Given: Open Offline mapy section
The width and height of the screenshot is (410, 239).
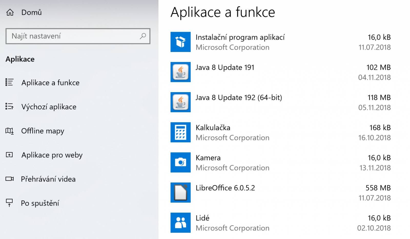Looking at the screenshot, I should (x=43, y=131).
